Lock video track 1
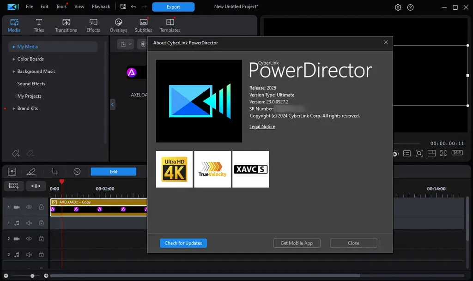Viewport: 473px width, 281px height. (x=41, y=207)
